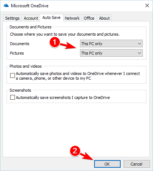
Task: Enable auto-save screenshots to OneDrive checkbox
Action: [12, 98]
